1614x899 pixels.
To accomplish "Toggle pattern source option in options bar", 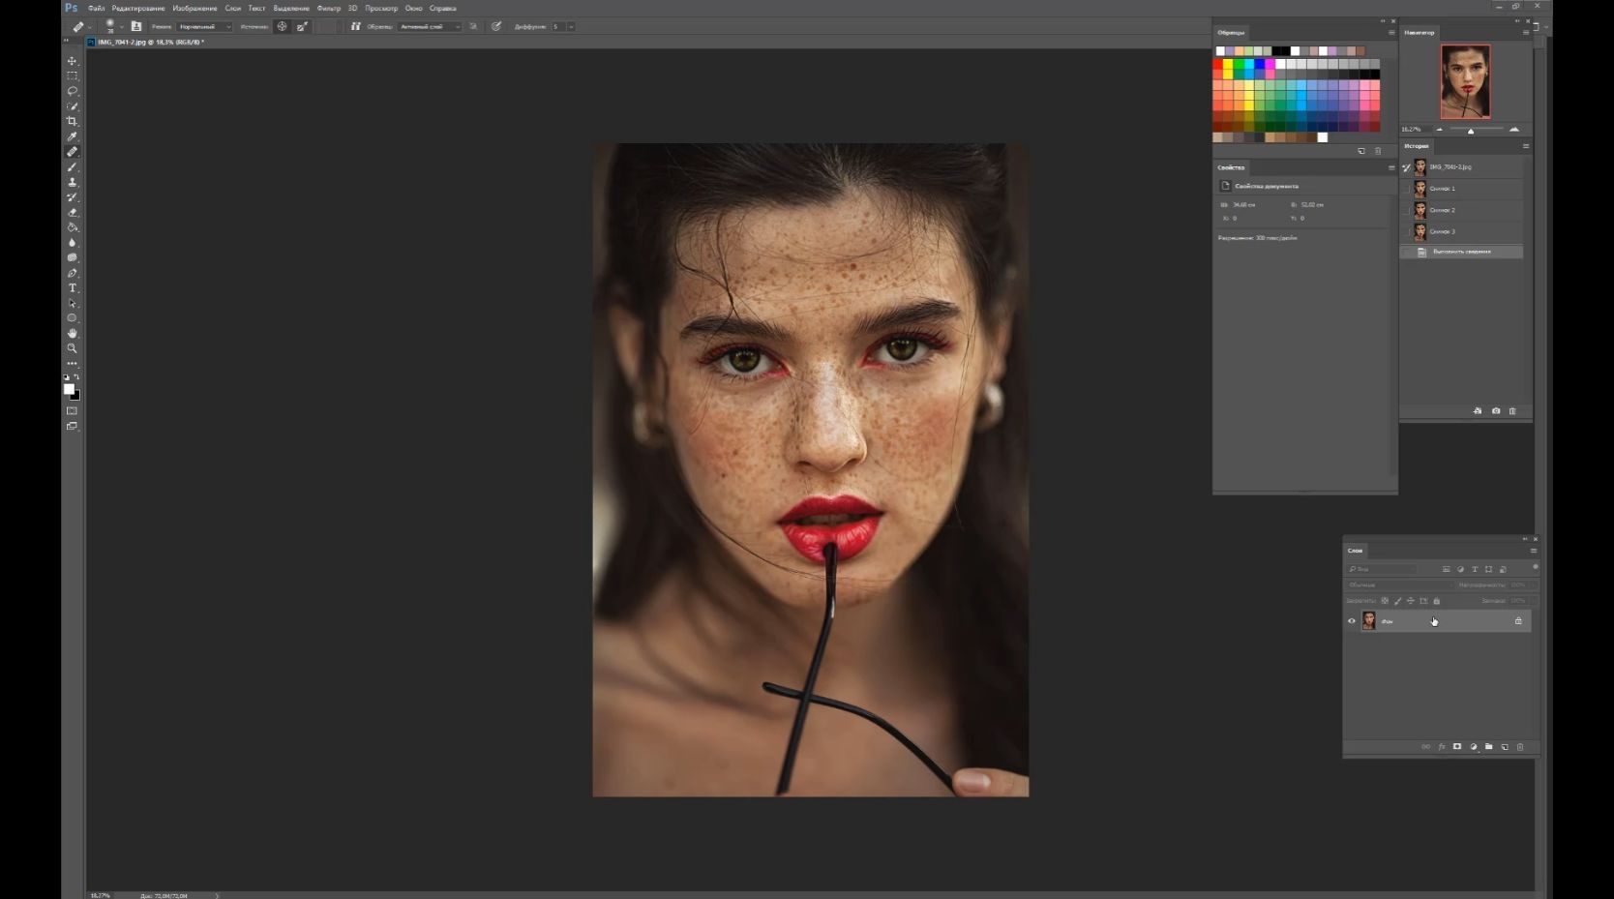I will pyautogui.click(x=302, y=26).
